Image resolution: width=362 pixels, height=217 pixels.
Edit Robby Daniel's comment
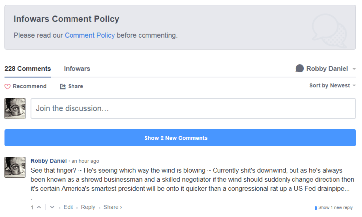[69, 207]
